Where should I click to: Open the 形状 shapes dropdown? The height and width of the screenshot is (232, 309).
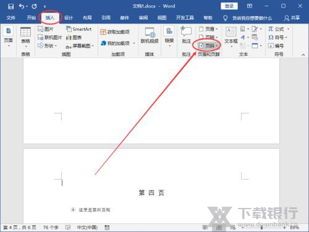(x=48, y=46)
